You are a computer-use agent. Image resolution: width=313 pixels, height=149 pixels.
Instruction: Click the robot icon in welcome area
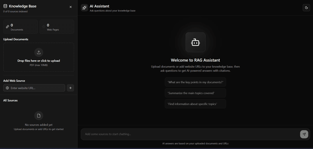195,42
